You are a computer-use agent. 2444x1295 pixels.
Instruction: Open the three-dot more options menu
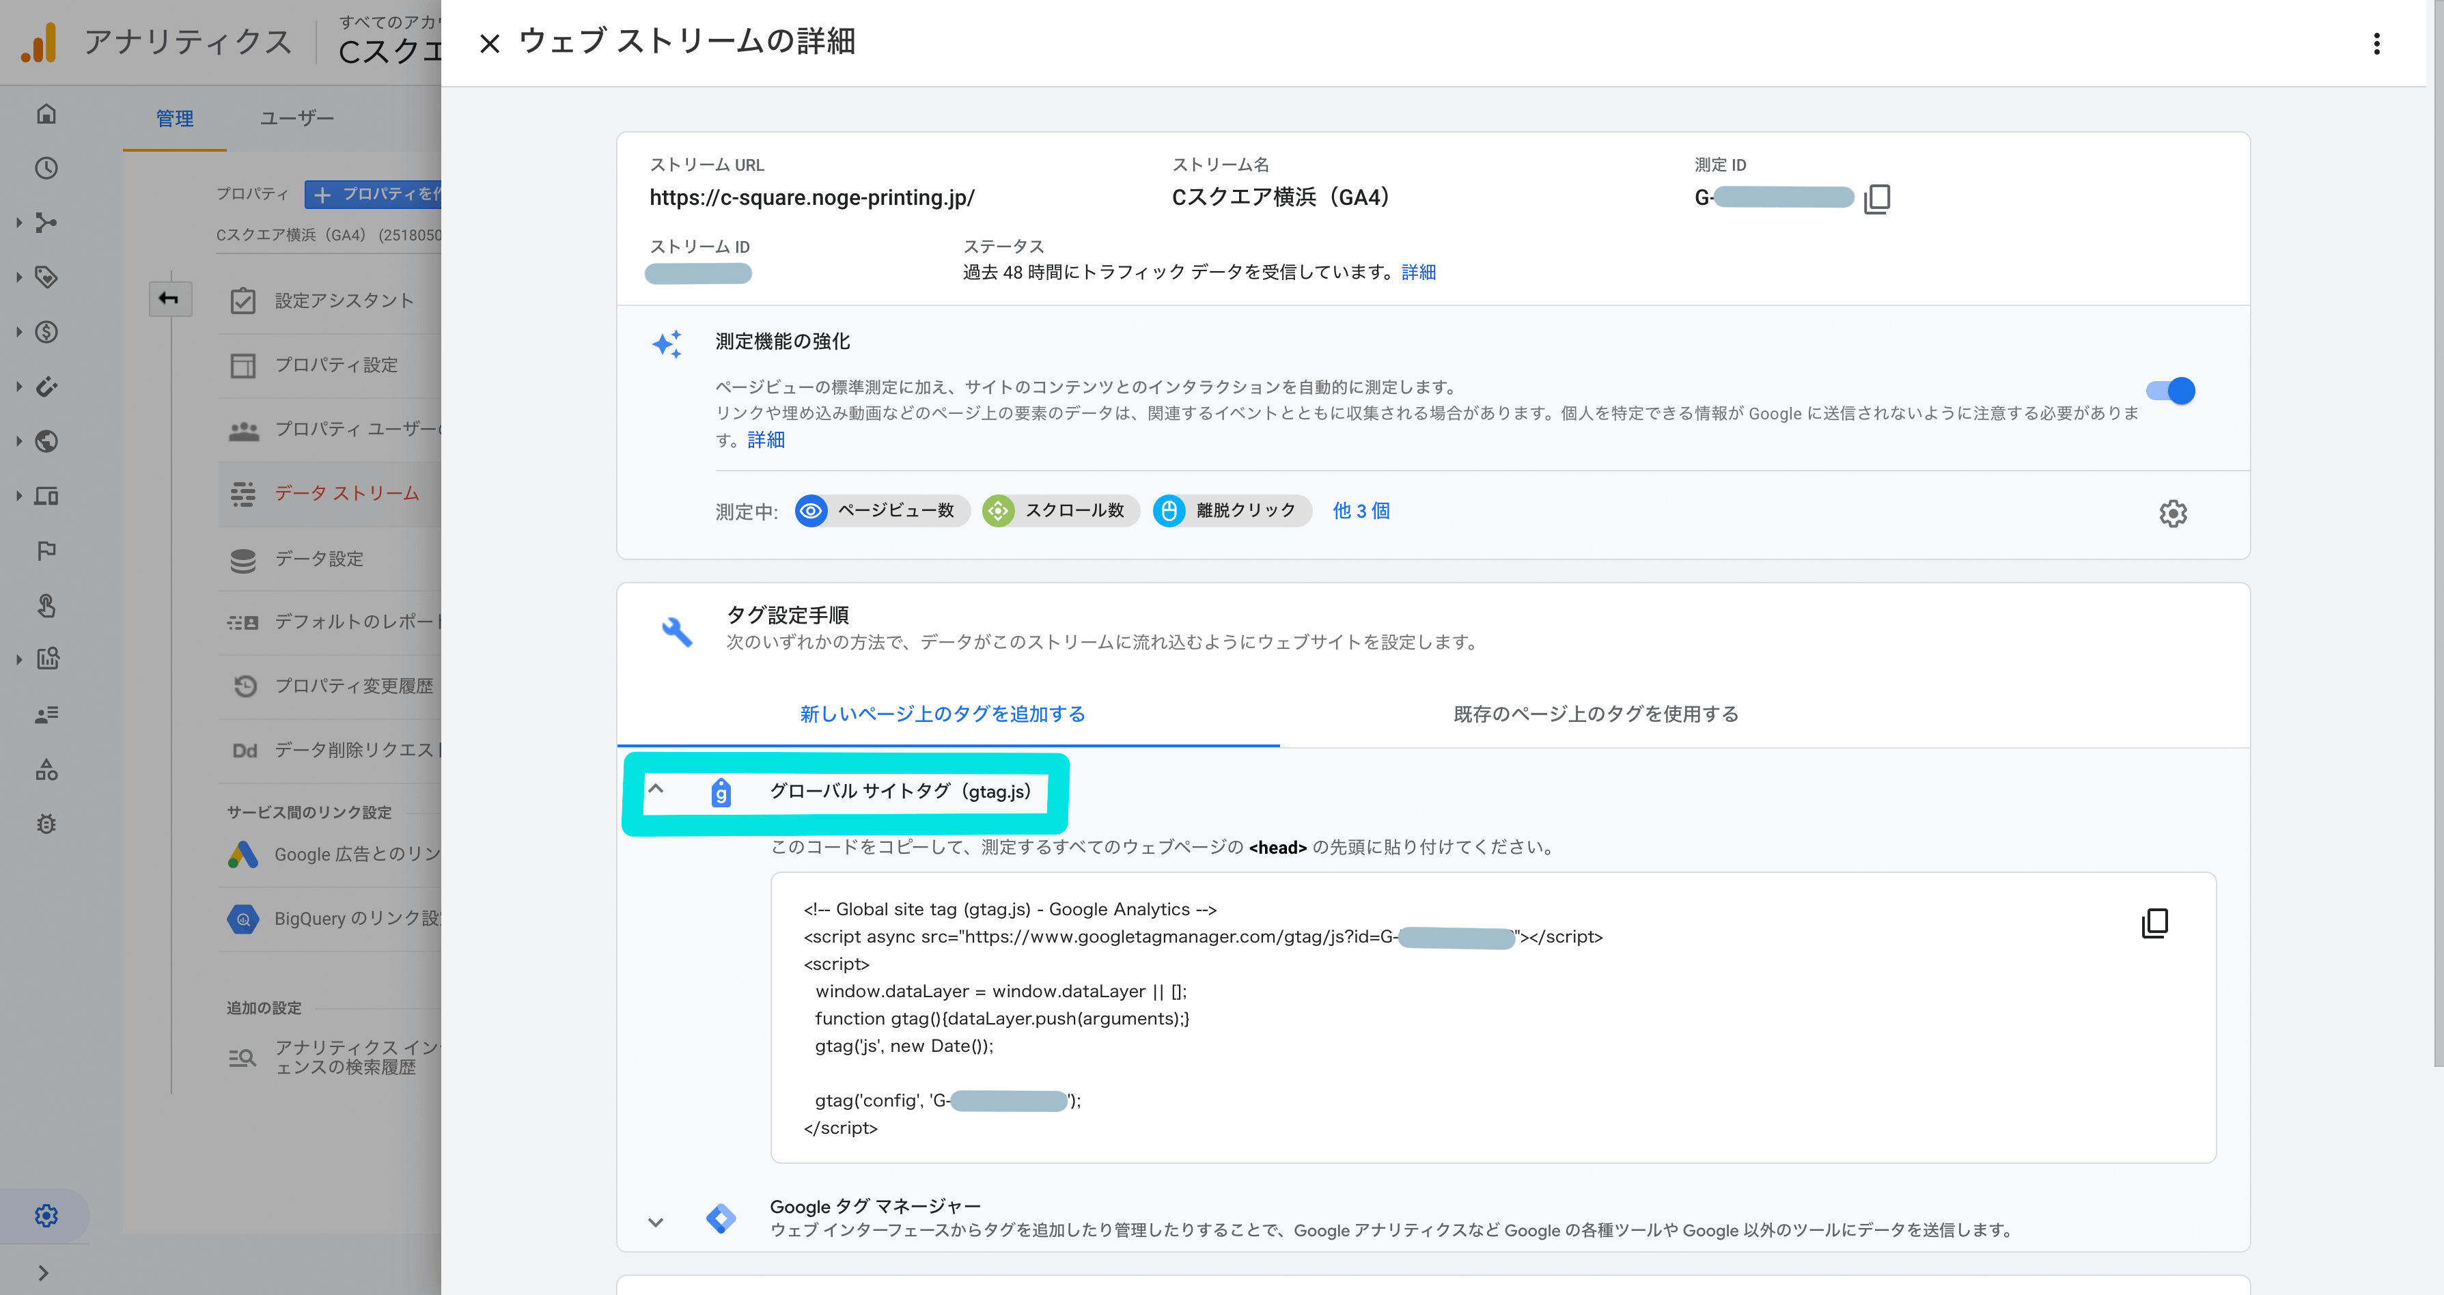click(2376, 44)
